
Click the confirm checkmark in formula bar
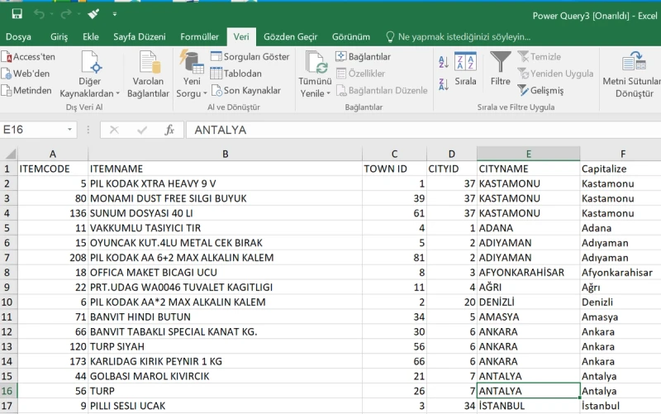click(142, 130)
